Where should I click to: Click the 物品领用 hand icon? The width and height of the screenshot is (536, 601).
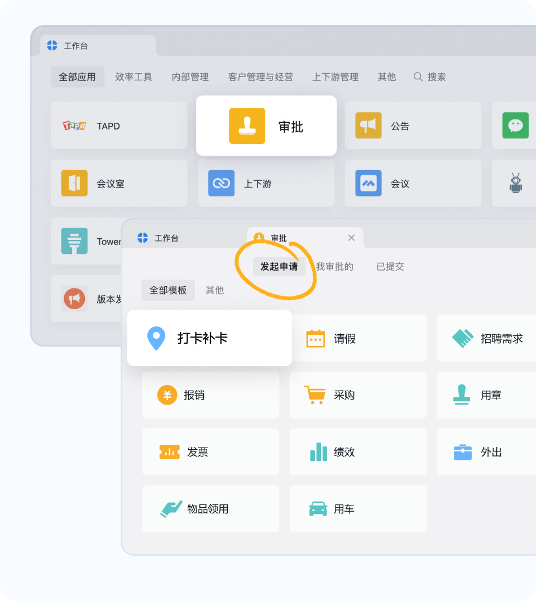(171, 509)
